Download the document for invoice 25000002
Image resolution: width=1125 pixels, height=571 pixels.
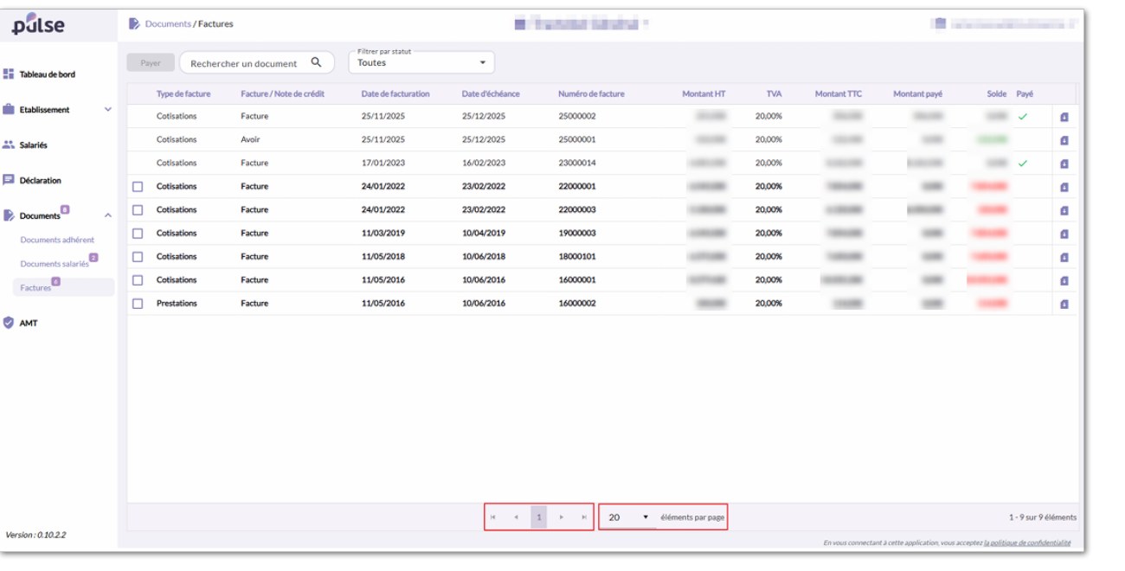1064,117
